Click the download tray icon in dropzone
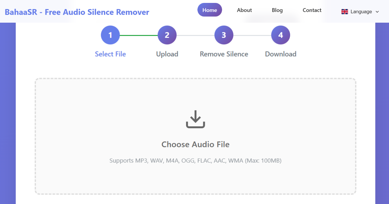Image resolution: width=389 pixels, height=204 pixels. coord(195,119)
